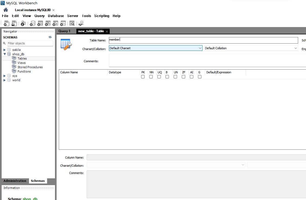
Task: Tick the ZF zero fill checkbox
Action: (183, 77)
